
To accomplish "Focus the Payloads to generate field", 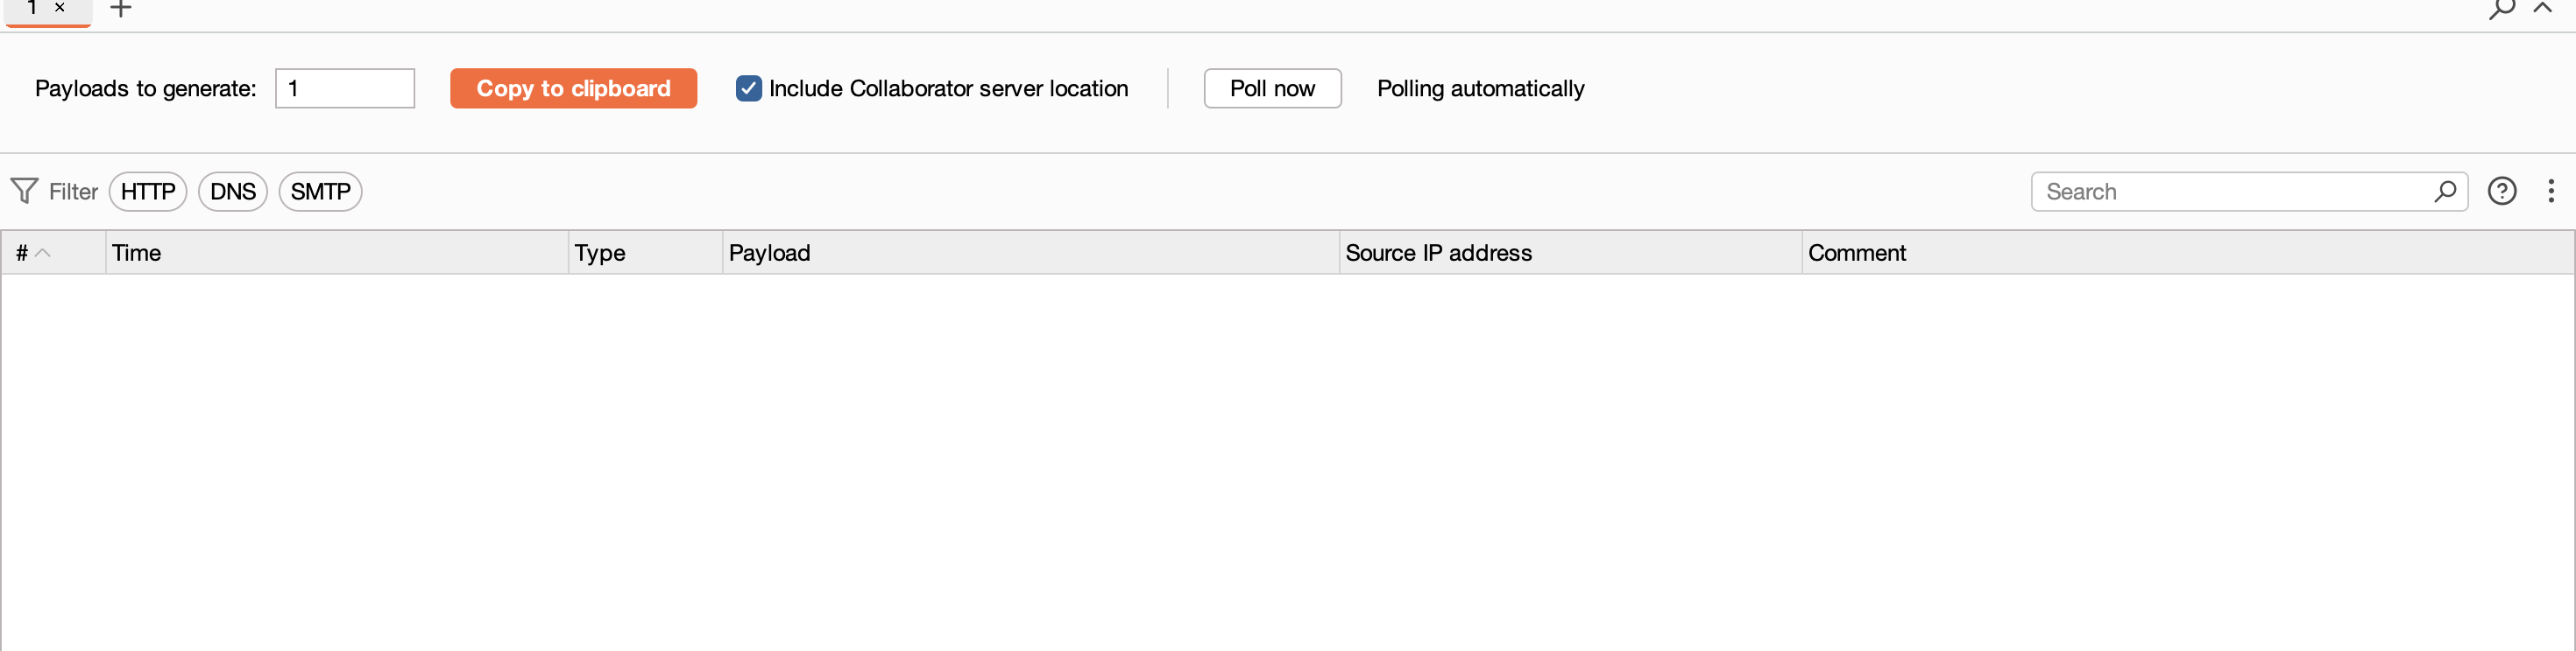I will [x=345, y=87].
